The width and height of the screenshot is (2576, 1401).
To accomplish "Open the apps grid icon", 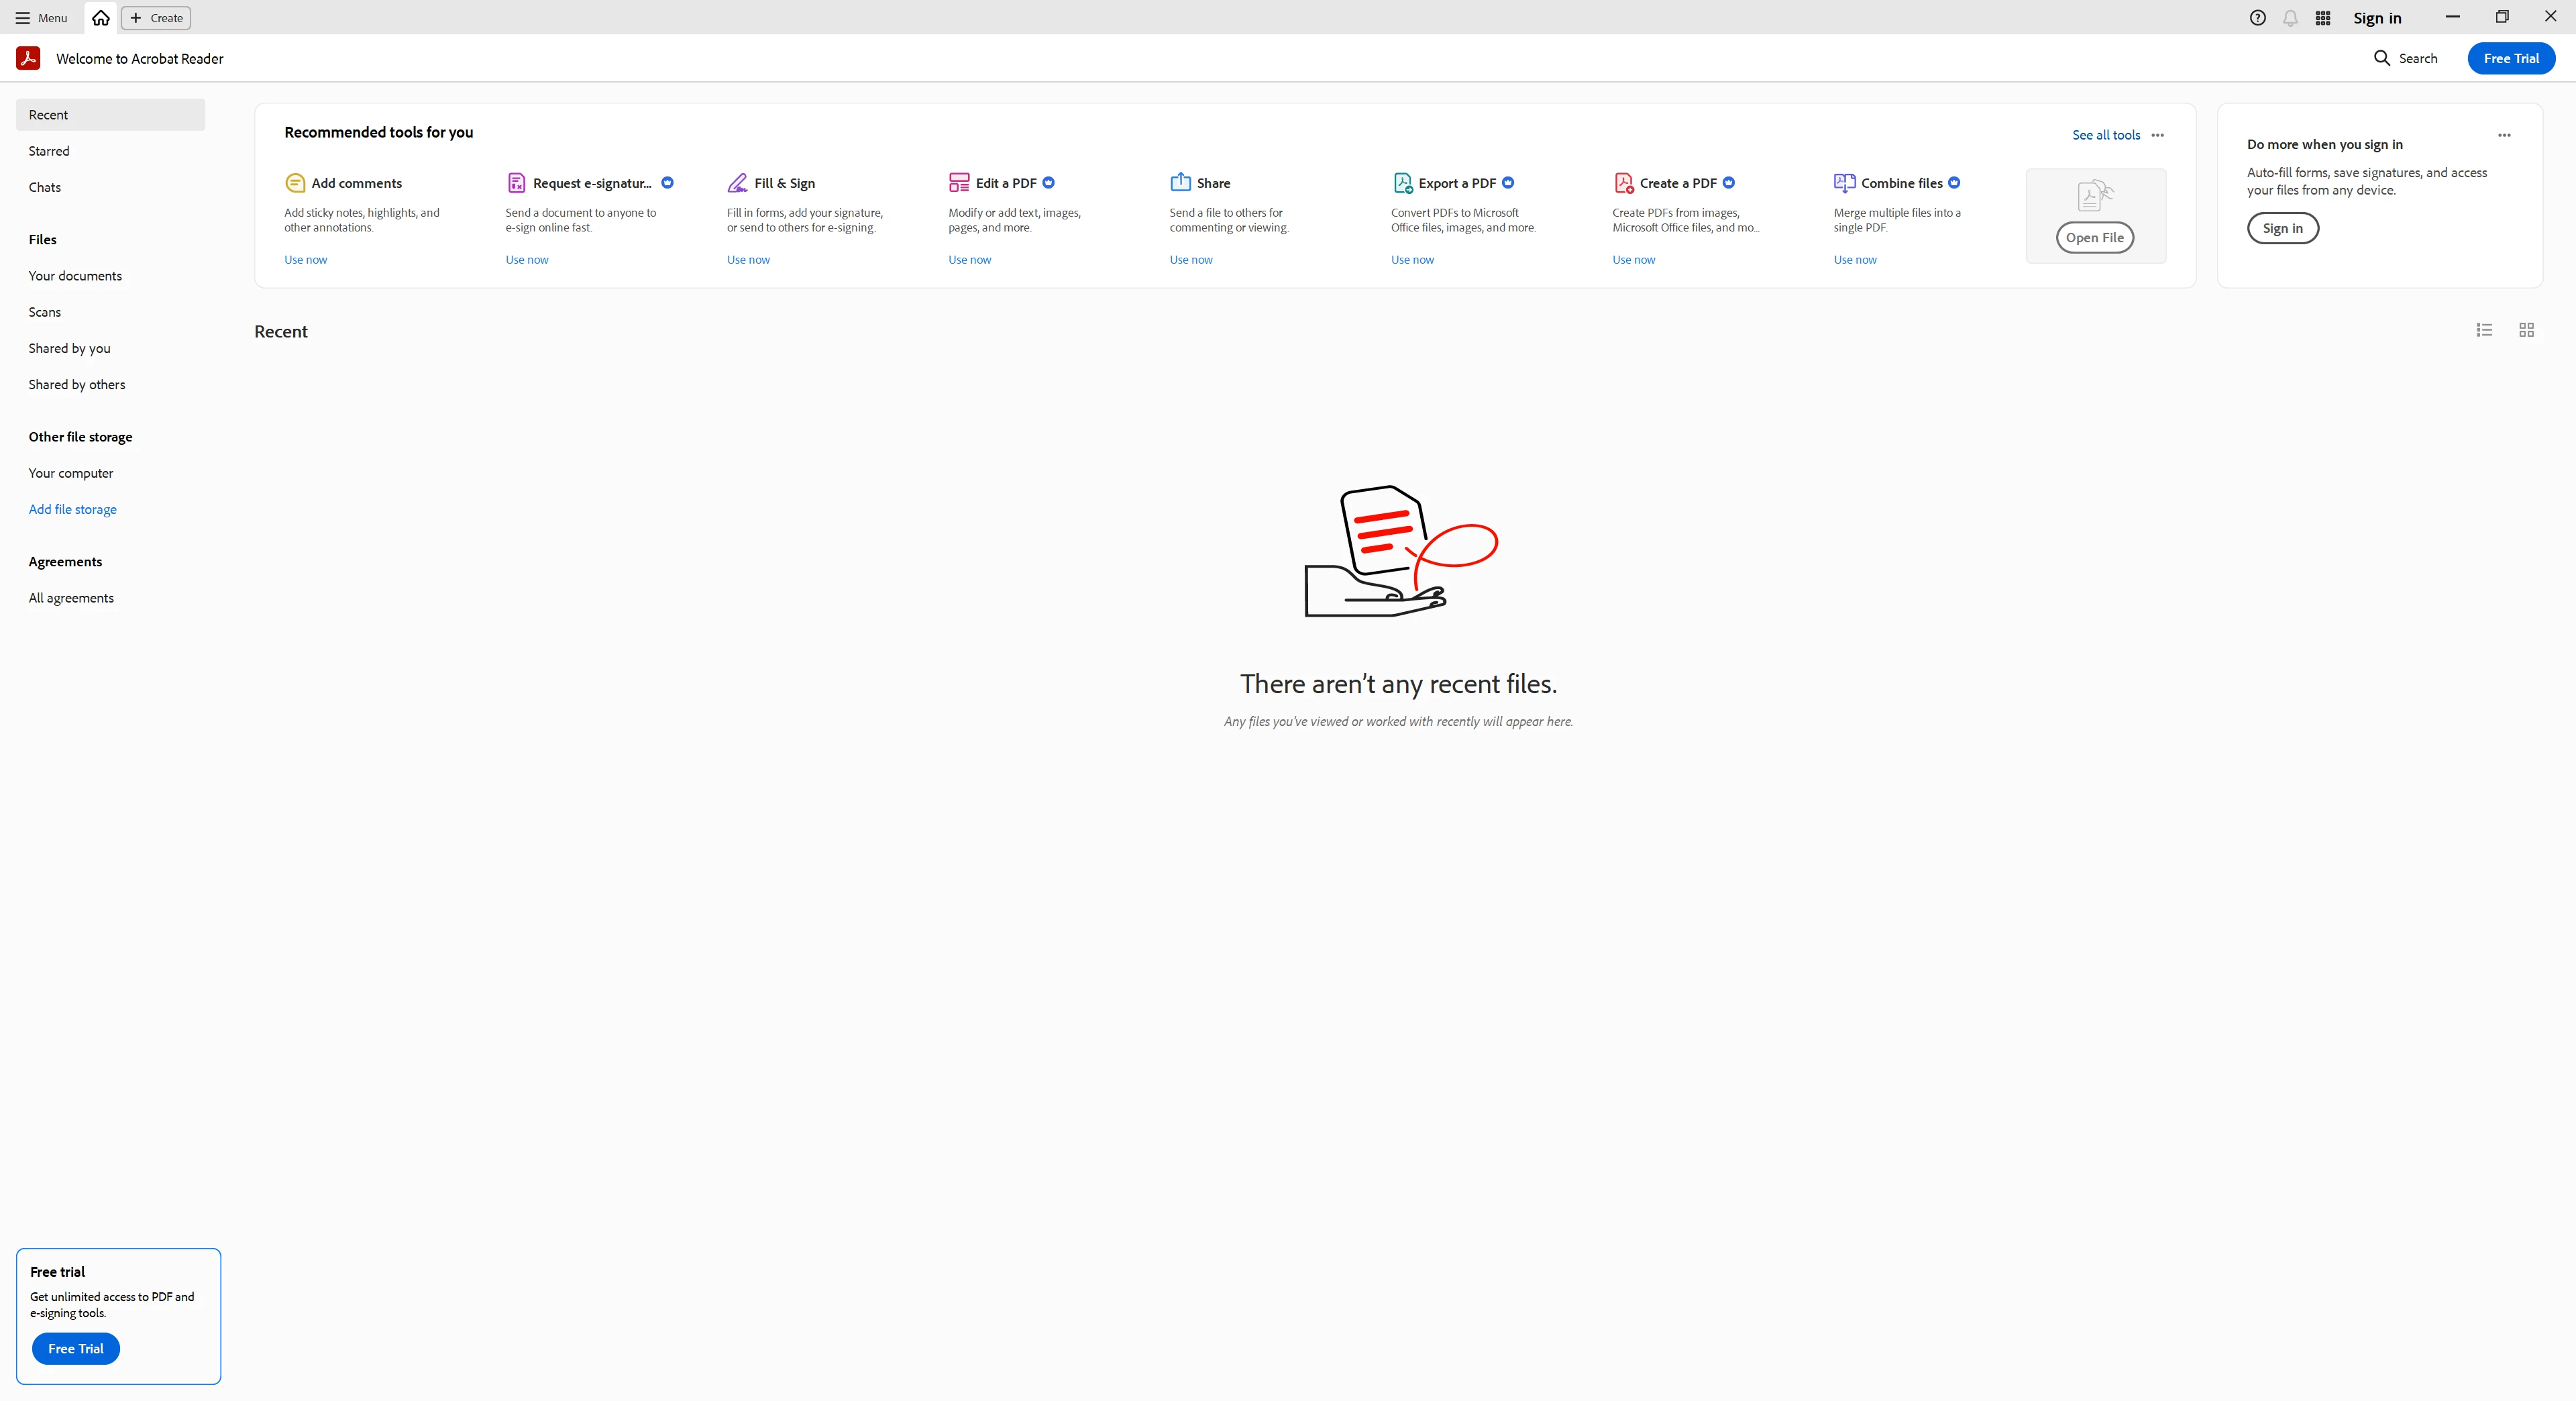I will [x=2323, y=18].
